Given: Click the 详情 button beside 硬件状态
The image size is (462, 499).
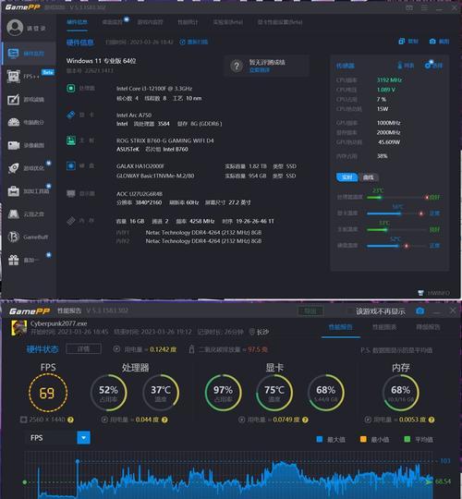Looking at the screenshot, I should coord(83,349).
